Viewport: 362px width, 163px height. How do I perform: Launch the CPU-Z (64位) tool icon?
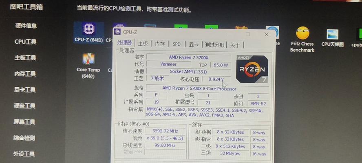click(88, 33)
